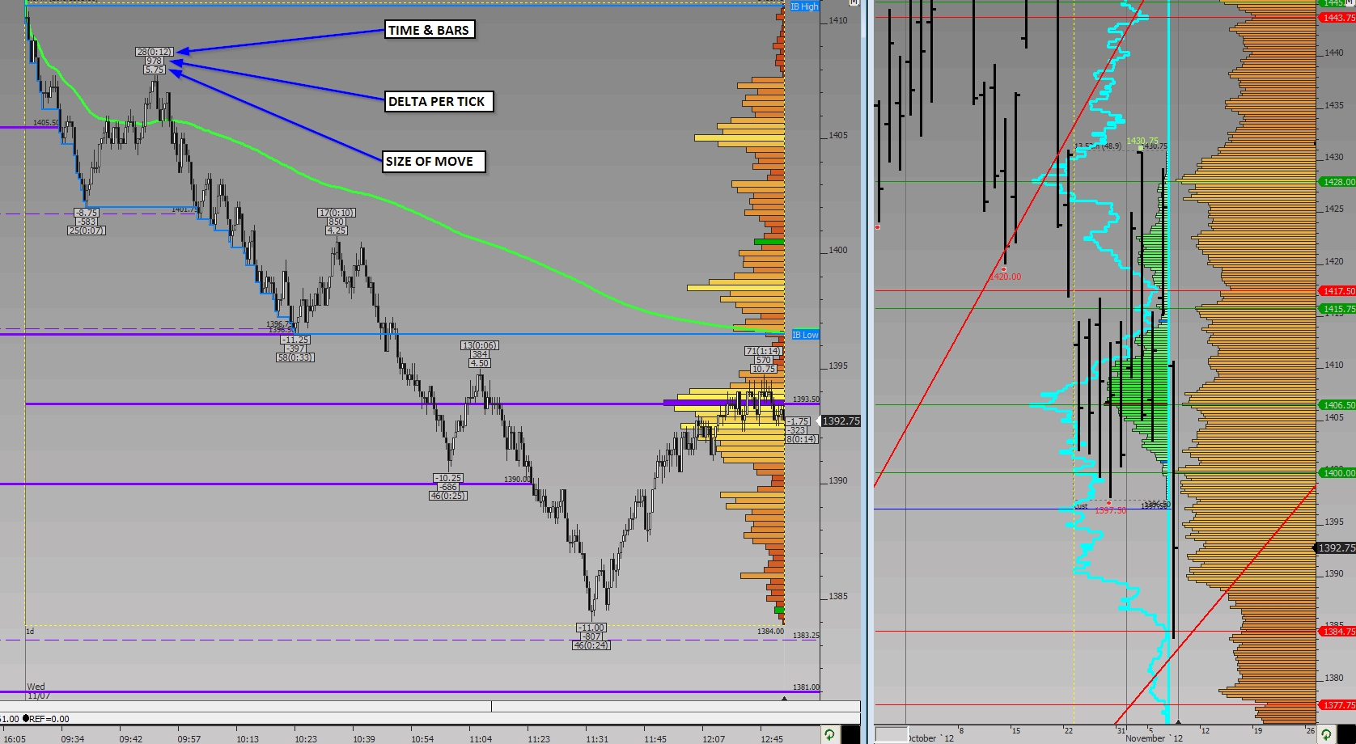Click the 17(0:10) swing label

pyautogui.click(x=337, y=213)
